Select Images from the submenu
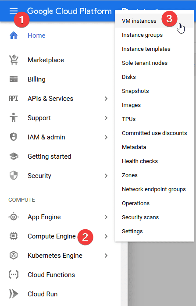This screenshot has height=306, width=196. click(154, 105)
